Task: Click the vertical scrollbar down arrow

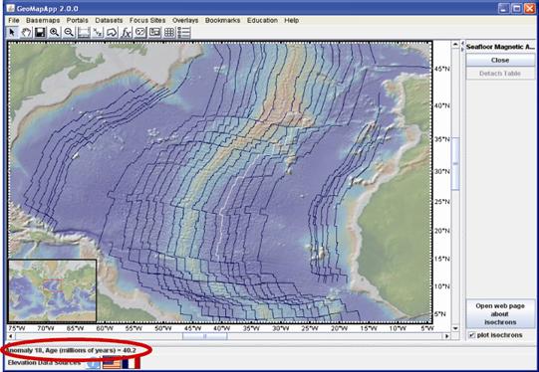Action: [x=455, y=328]
